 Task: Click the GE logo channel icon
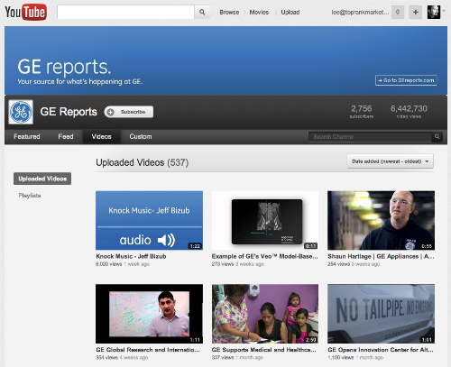coord(21,113)
